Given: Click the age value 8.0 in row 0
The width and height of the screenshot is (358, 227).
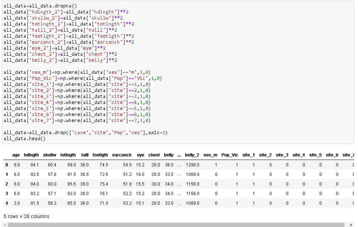Looking at the screenshot, I should click(x=17, y=165).
